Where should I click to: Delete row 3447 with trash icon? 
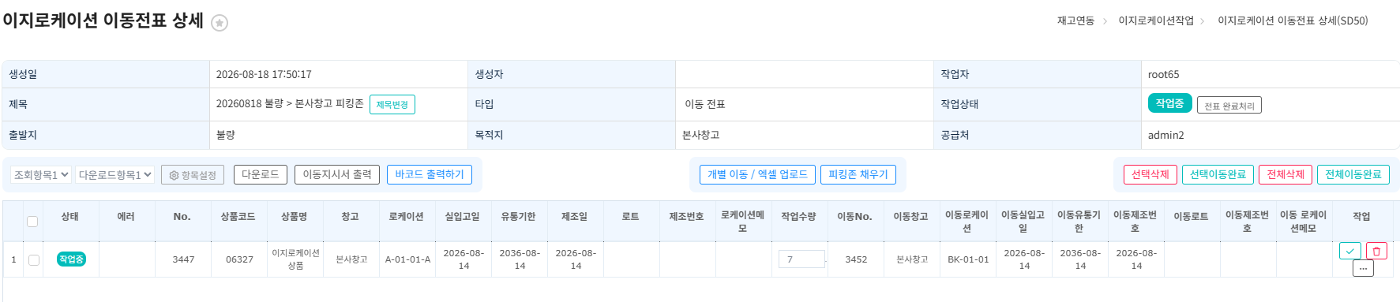click(1376, 251)
